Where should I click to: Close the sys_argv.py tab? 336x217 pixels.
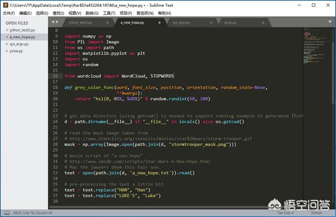[211, 23]
